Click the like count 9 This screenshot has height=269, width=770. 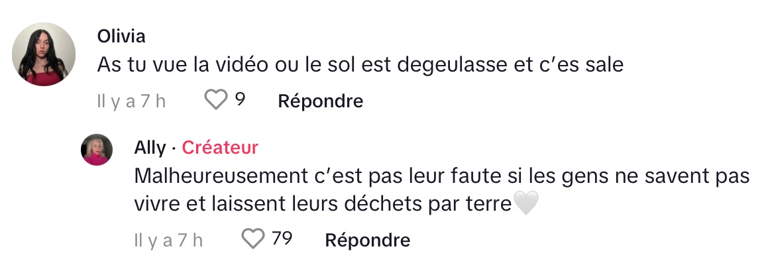240,100
